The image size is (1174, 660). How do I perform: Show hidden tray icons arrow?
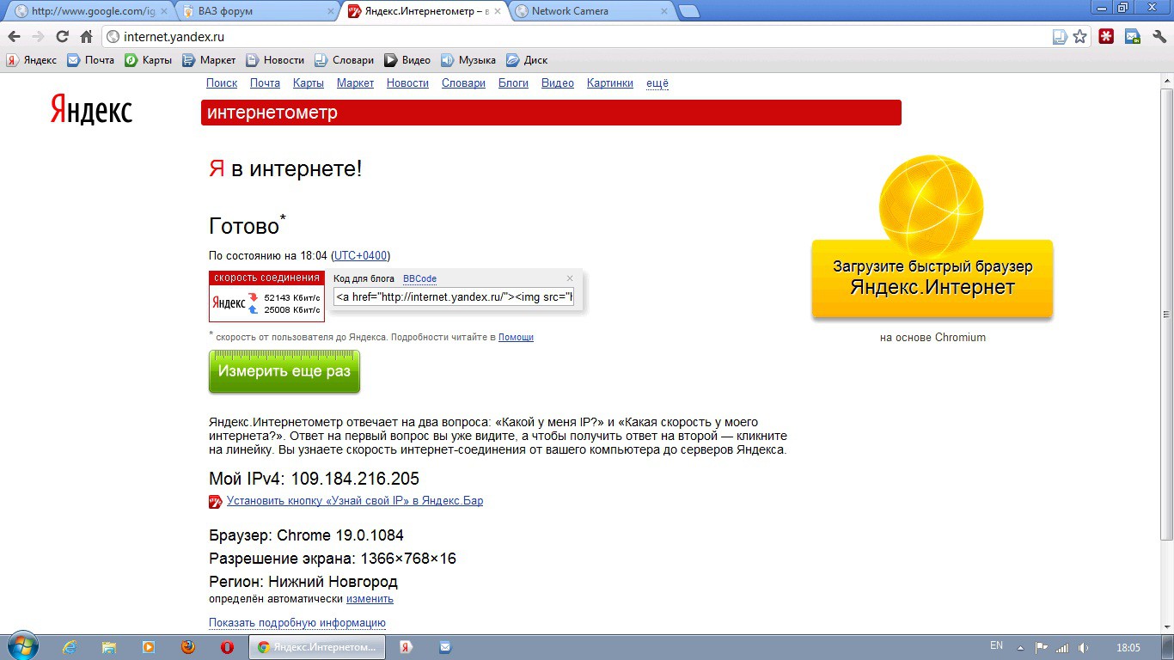(1020, 647)
